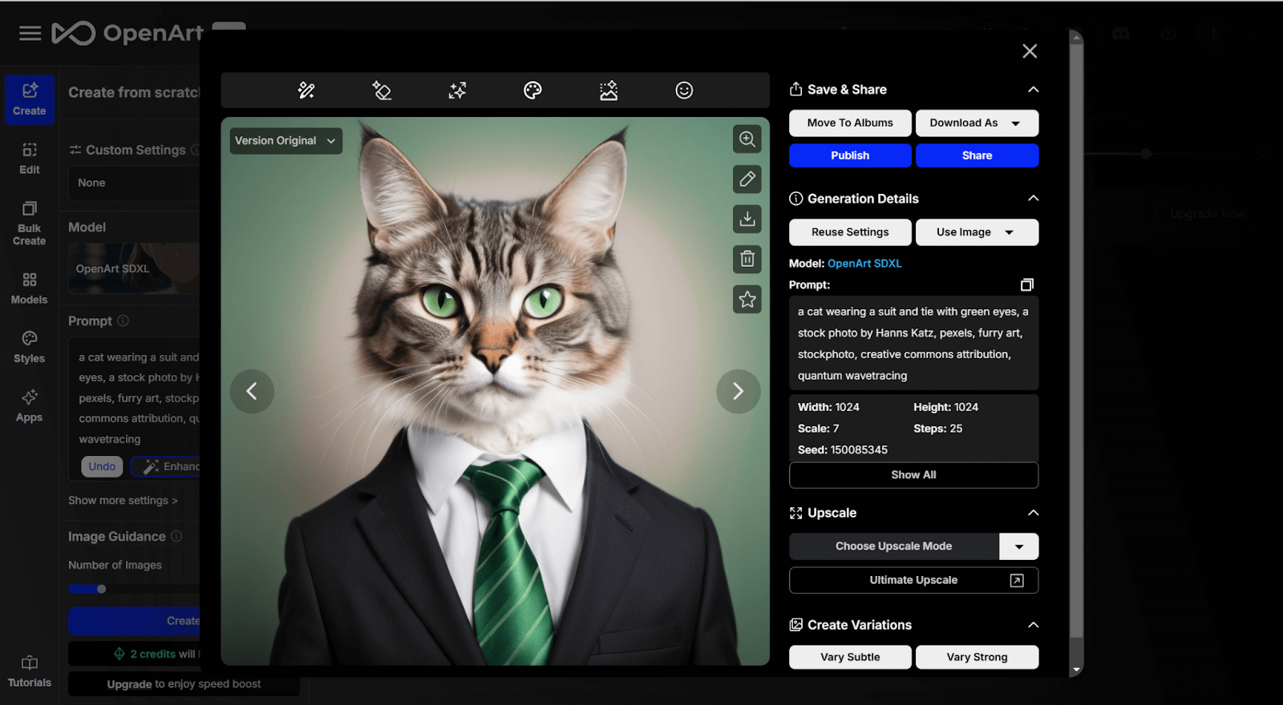Open Styles in the left sidebar
Viewport: 1283px width, 705px height.
30,347
